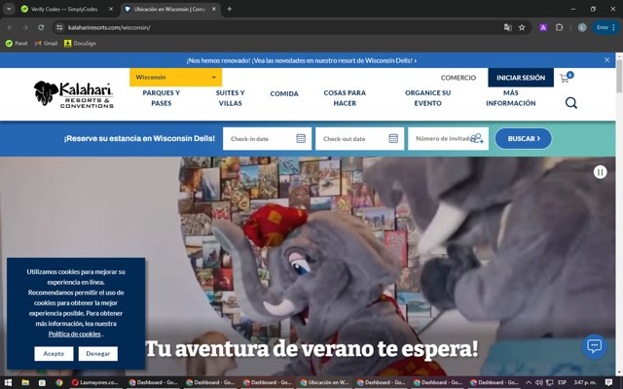
Task: Click the site search magnifier icon
Action: click(571, 103)
